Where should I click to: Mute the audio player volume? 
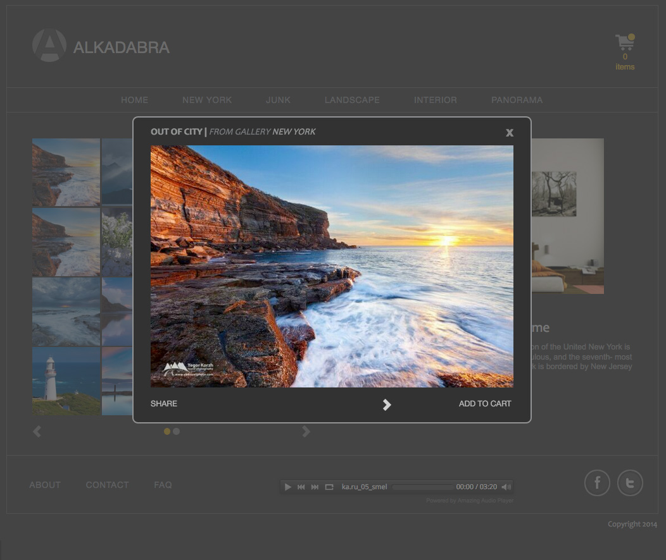506,487
